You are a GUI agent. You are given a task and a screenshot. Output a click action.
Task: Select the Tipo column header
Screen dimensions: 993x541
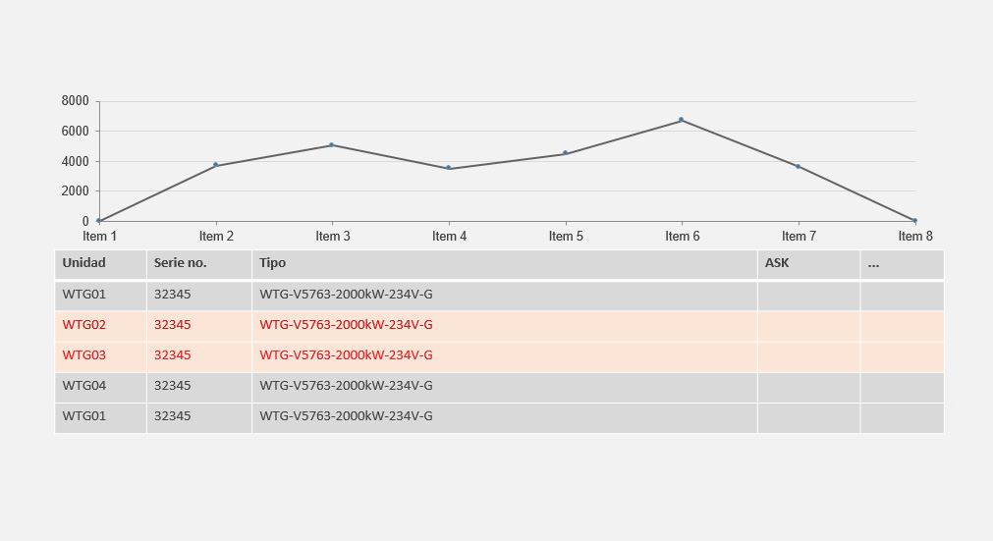click(273, 263)
